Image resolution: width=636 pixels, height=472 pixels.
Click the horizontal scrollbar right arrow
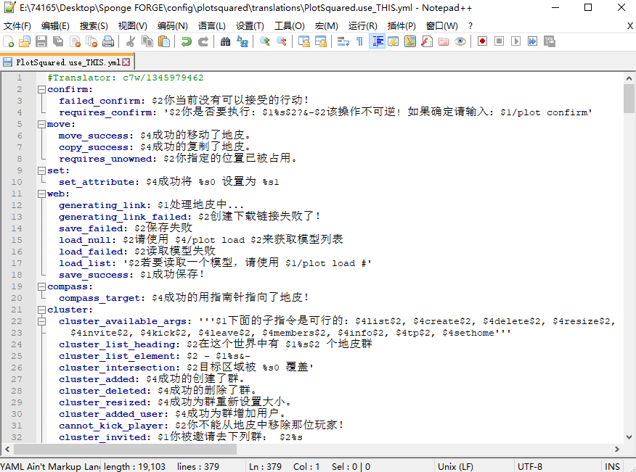tap(616, 450)
